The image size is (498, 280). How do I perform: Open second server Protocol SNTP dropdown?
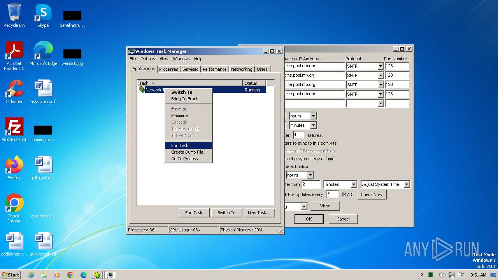click(381, 75)
